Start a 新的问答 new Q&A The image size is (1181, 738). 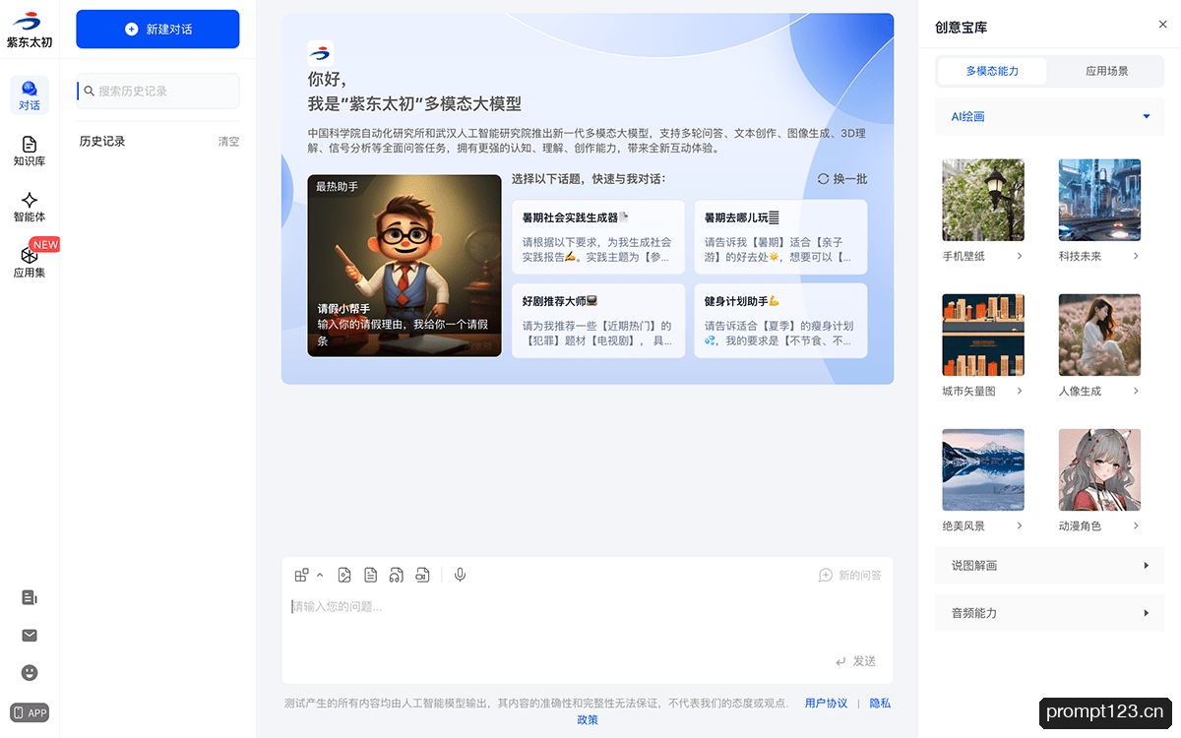point(850,575)
